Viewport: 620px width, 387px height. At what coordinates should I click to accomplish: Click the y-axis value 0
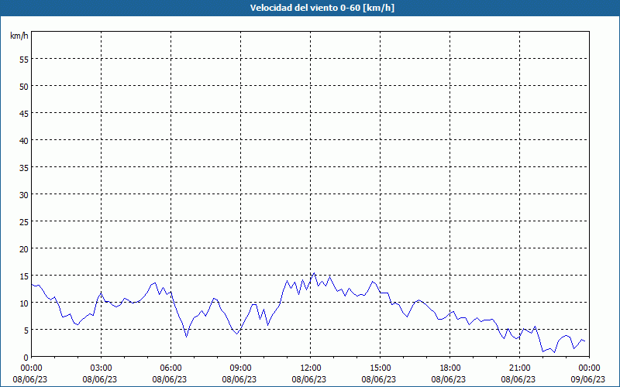coord(26,358)
